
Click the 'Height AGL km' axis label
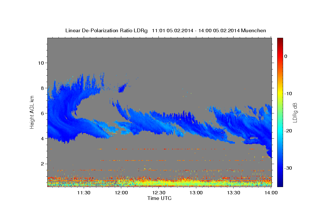coord(32,112)
